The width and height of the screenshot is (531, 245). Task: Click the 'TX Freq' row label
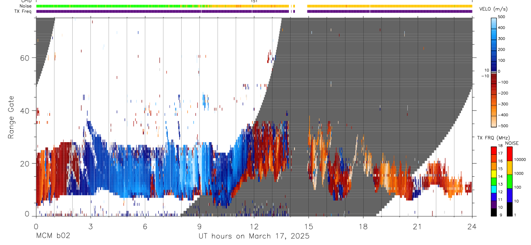tap(22, 11)
